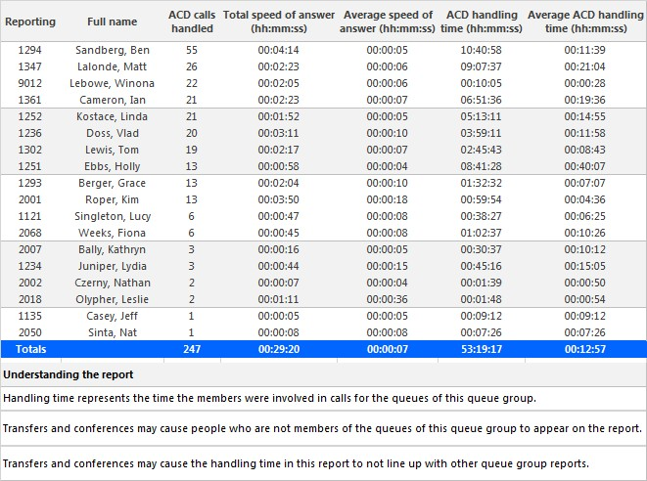This screenshot has height=481, width=647.
Task: Click the Understanding the report heading
Action: click(x=69, y=374)
